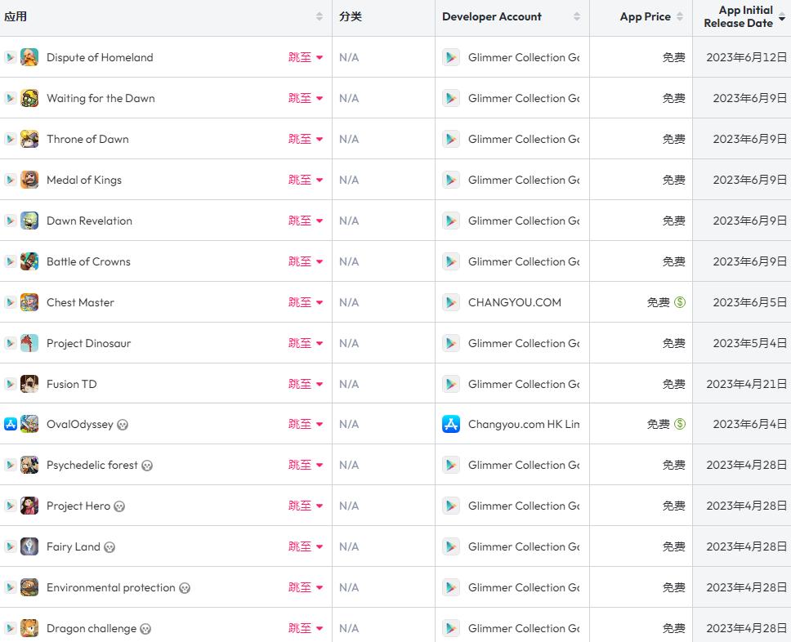Open the Changyou.com HK developer account link
The height and width of the screenshot is (642, 791).
[x=524, y=424]
